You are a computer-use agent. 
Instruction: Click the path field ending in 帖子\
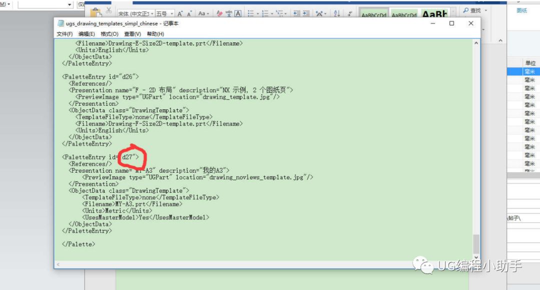point(523,218)
